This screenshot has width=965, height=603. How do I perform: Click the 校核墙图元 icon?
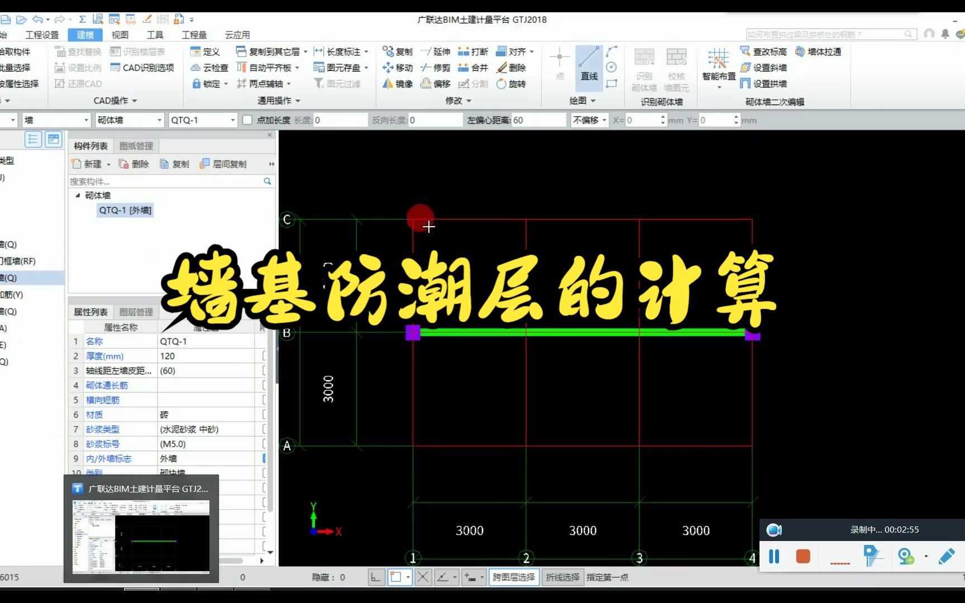[x=676, y=70]
